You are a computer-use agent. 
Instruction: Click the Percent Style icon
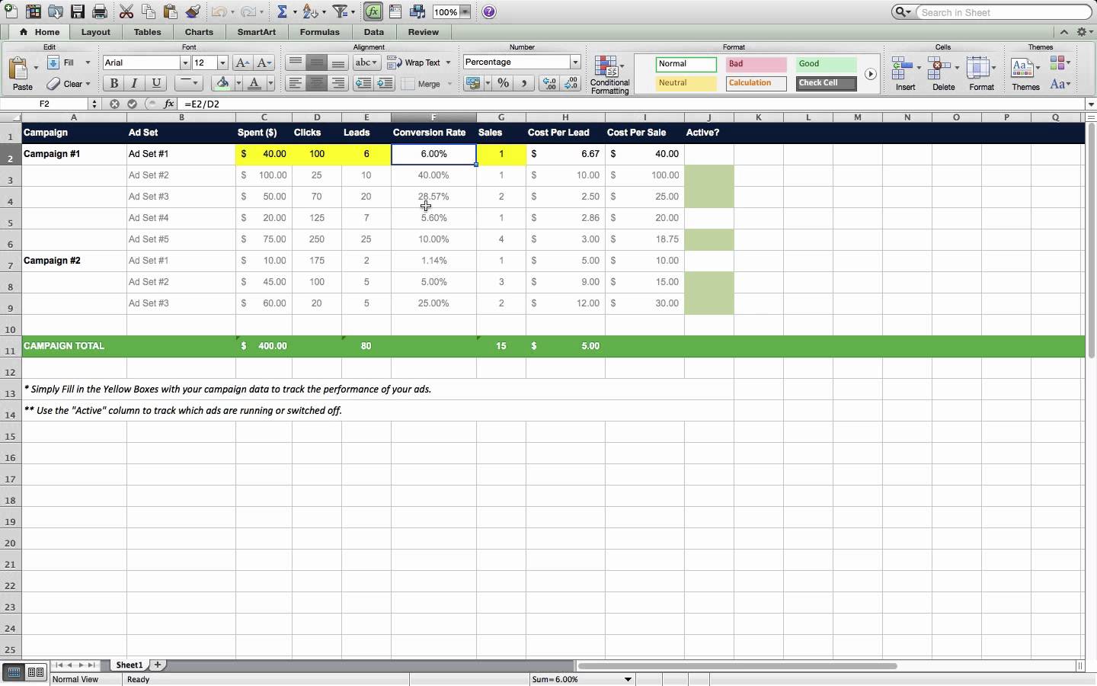click(x=503, y=84)
